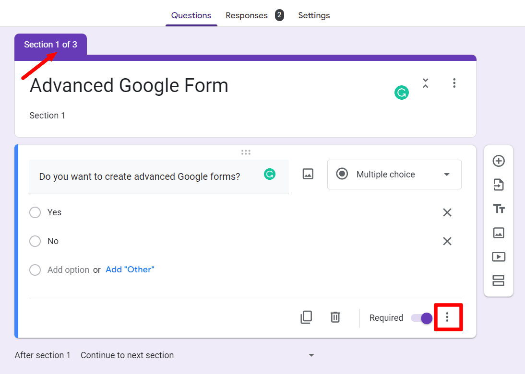Collapse section using the chevrons icon

coord(426,83)
